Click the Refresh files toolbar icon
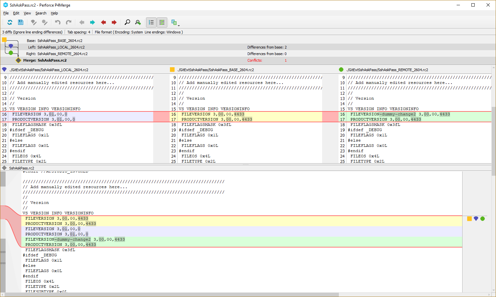Image resolution: width=496 pixels, height=297 pixels. (10, 22)
